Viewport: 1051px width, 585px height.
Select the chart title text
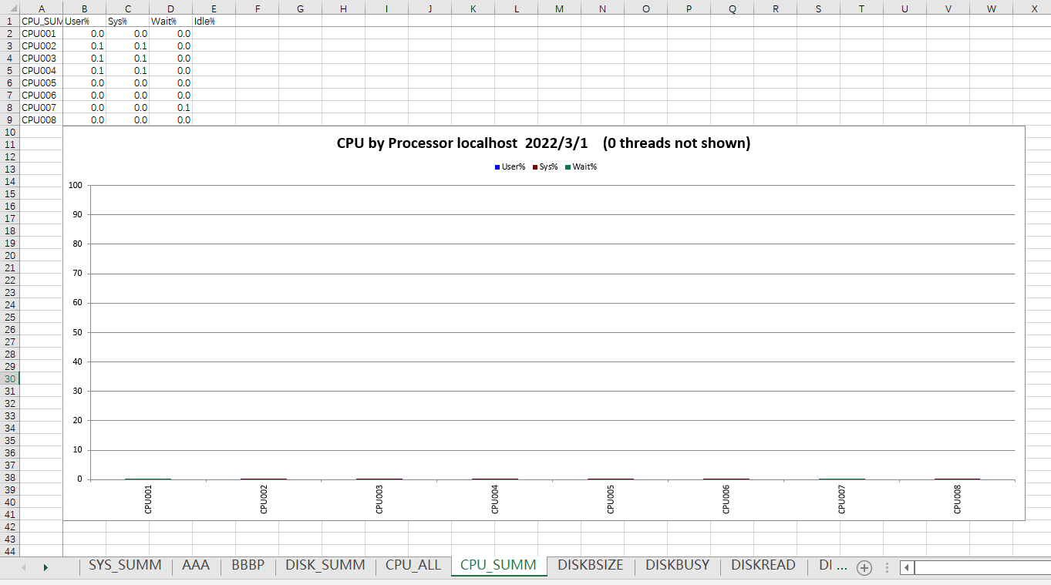tap(544, 143)
